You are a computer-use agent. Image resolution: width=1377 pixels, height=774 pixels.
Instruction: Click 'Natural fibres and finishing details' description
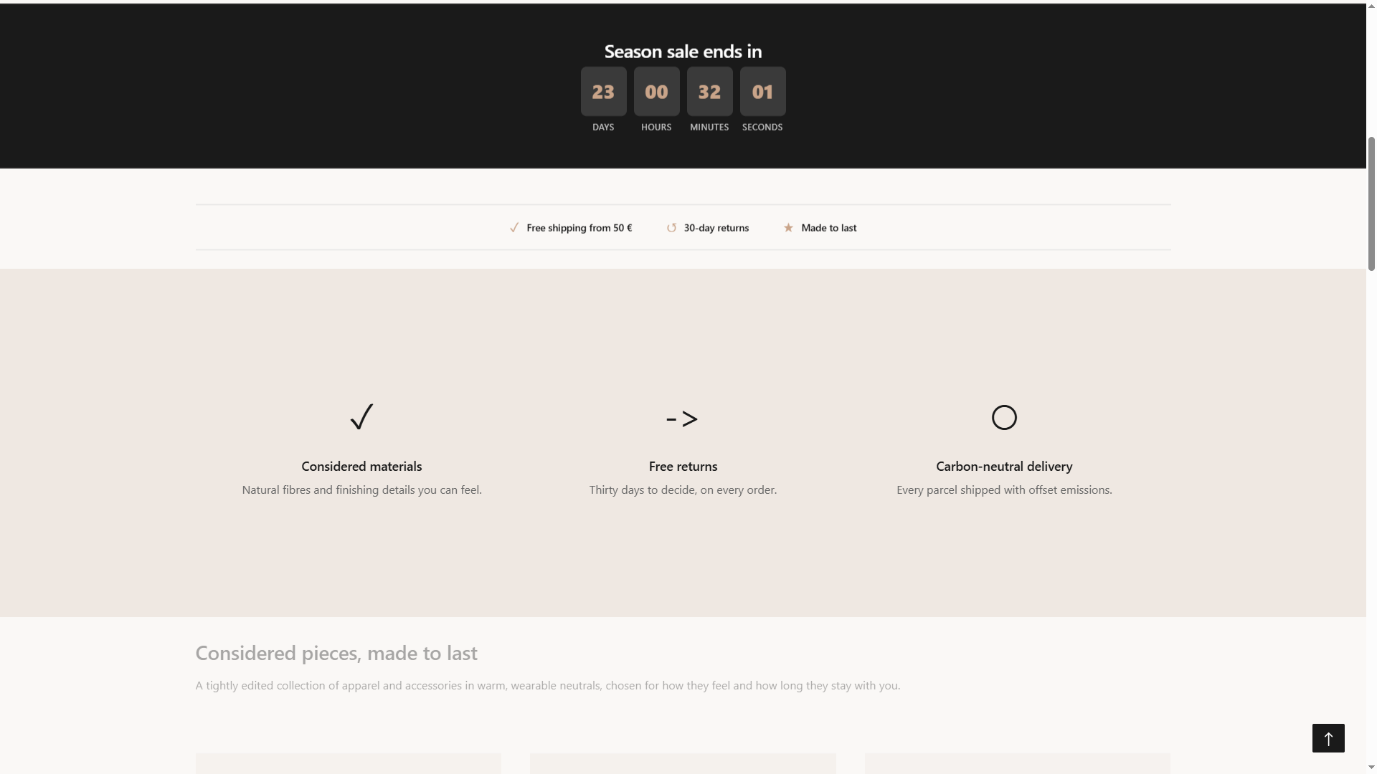click(x=361, y=490)
